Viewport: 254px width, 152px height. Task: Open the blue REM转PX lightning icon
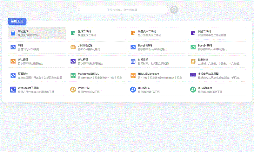(133, 90)
